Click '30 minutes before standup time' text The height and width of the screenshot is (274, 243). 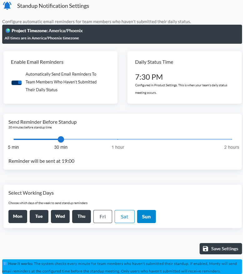[x=30, y=127]
